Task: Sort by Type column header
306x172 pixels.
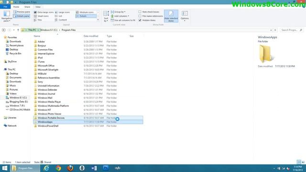Action: (109, 36)
